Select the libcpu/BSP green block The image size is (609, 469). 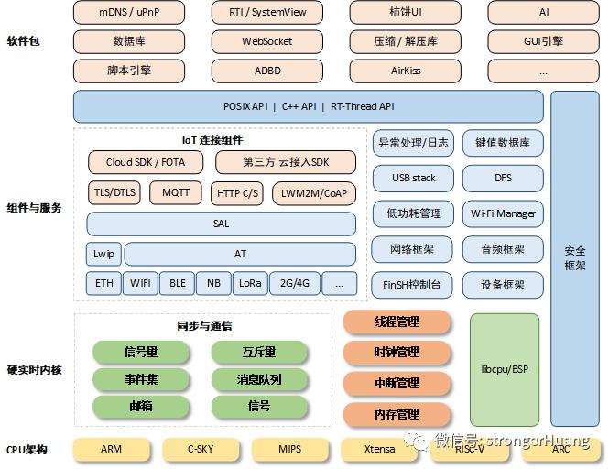(x=505, y=369)
